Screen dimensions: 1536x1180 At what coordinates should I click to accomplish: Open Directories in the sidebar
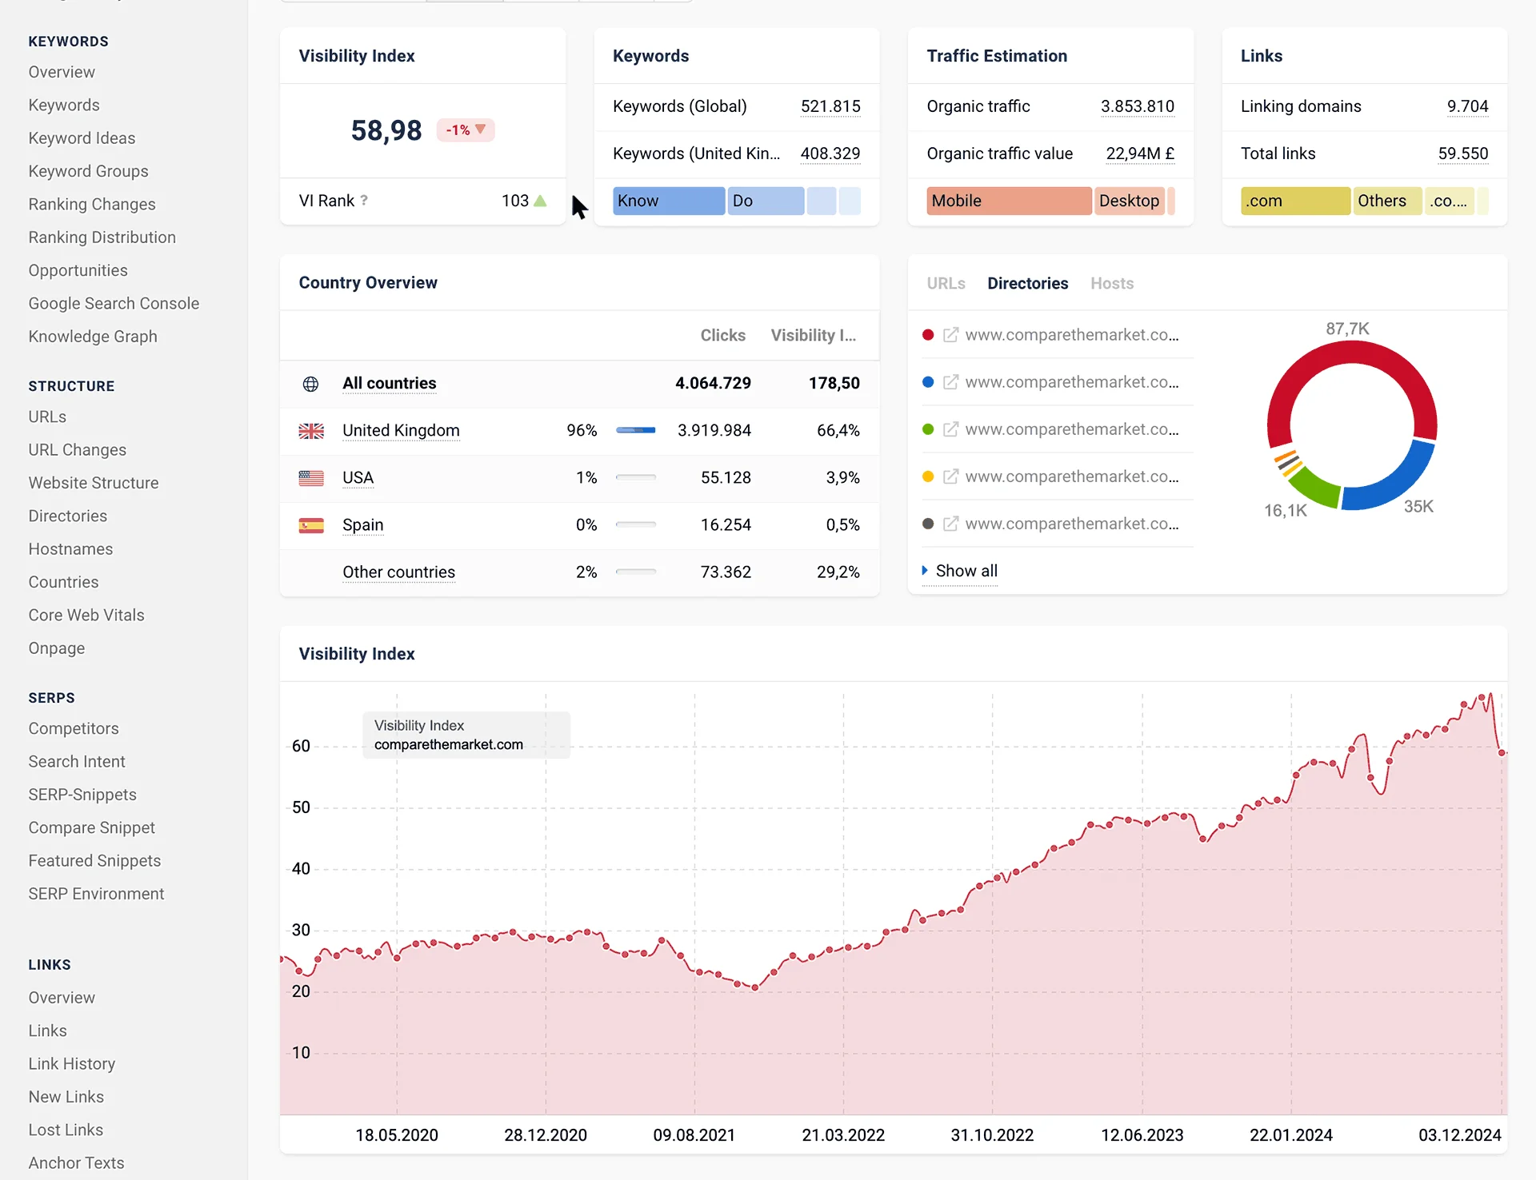[x=67, y=516]
